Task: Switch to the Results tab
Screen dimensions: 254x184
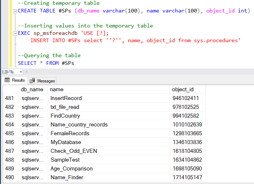Action: [15, 80]
